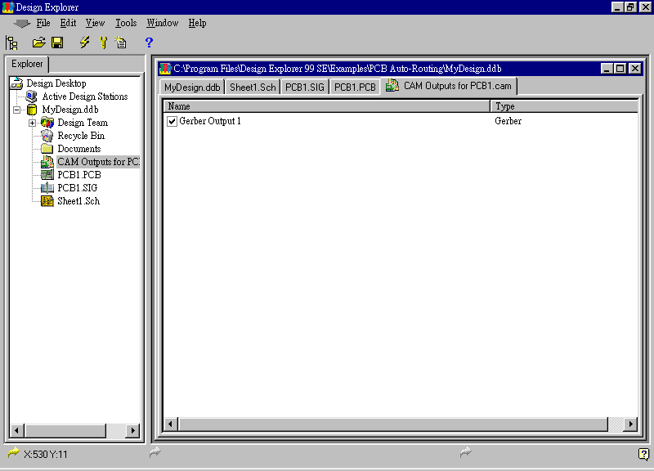This screenshot has width=654, height=471.
Task: Click the save floppy disk icon
Action: tap(57, 43)
